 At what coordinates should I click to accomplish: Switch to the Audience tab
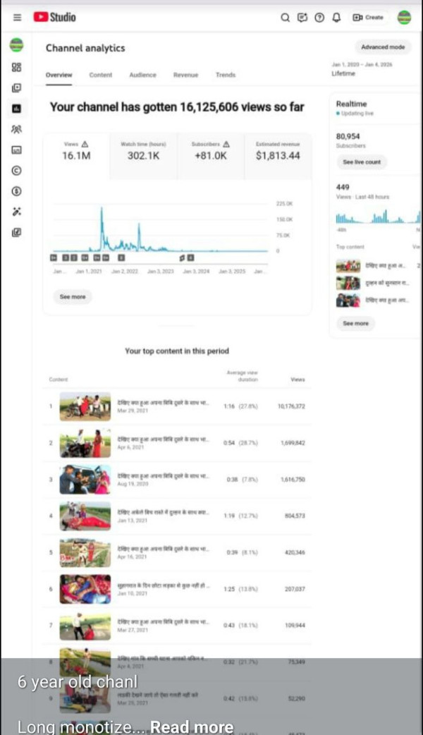[142, 75]
